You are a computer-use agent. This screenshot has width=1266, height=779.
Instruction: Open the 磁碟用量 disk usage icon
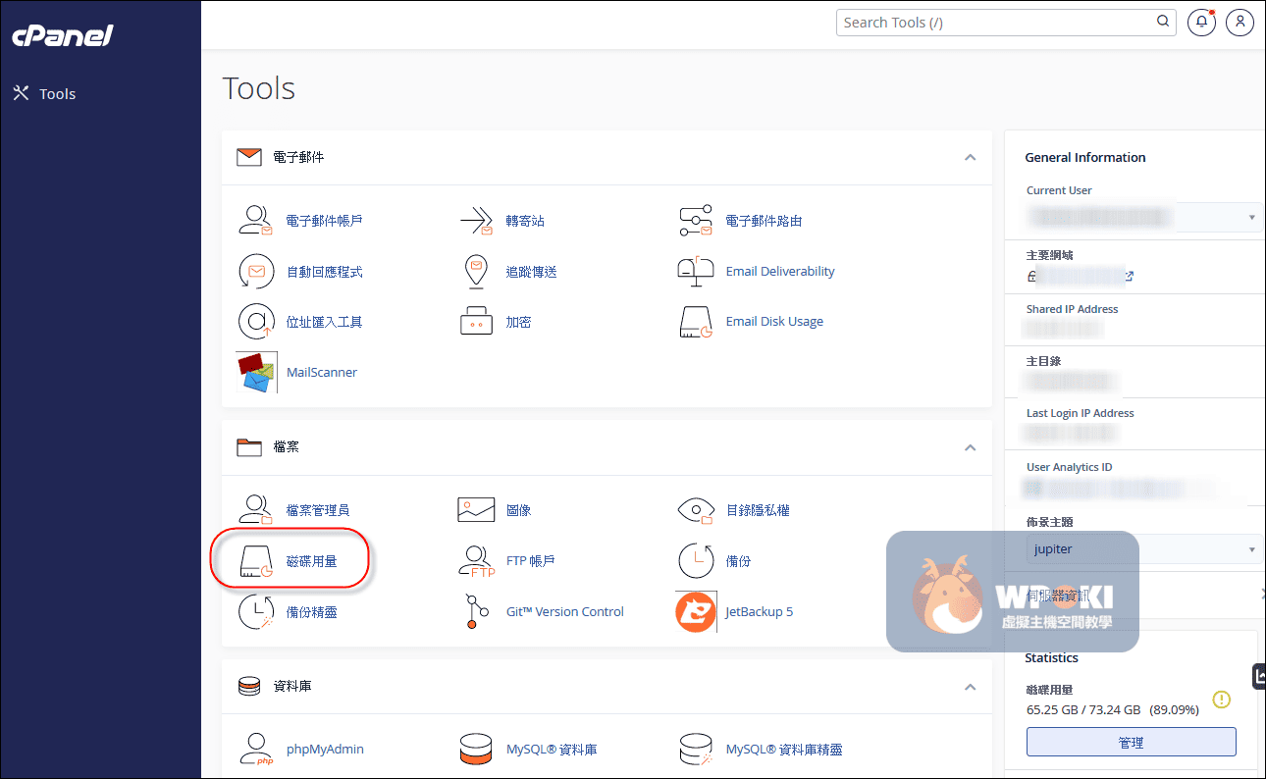(x=257, y=561)
